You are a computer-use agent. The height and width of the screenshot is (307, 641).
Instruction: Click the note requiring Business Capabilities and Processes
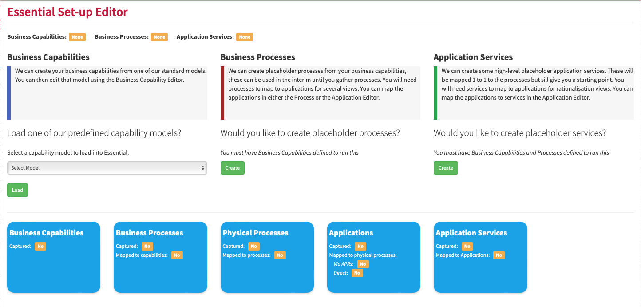coord(521,152)
